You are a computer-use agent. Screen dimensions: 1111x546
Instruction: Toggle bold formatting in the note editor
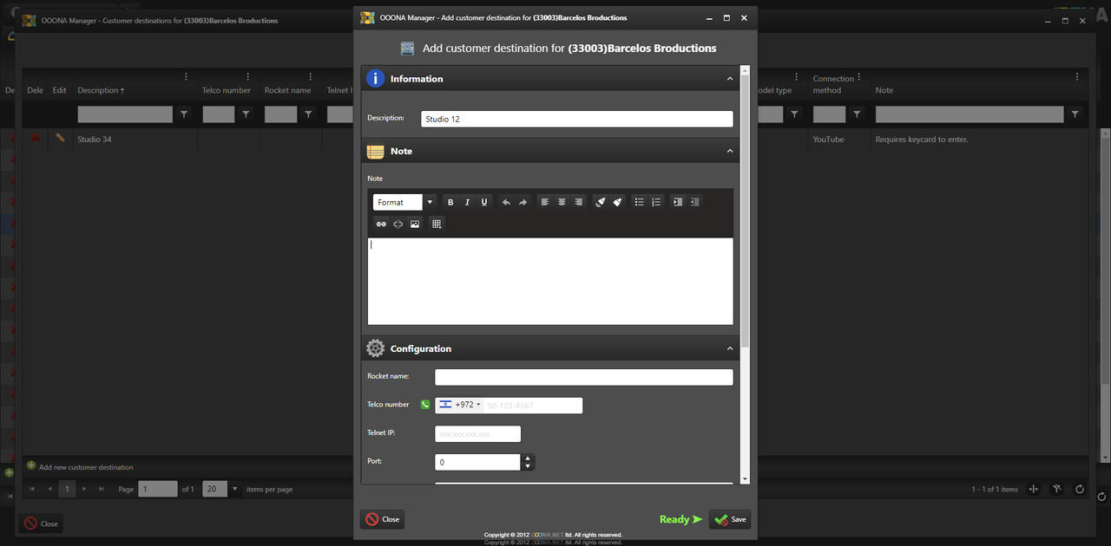click(x=450, y=202)
